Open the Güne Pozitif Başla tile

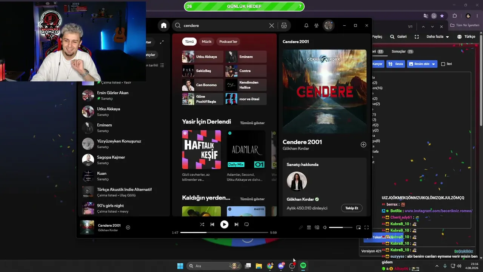203,99
